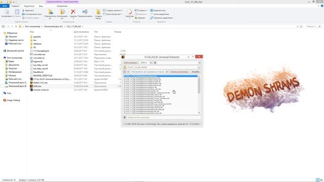The image size is (324, 182).
Task: Click the Explorer back arrow button
Action: [3, 26]
